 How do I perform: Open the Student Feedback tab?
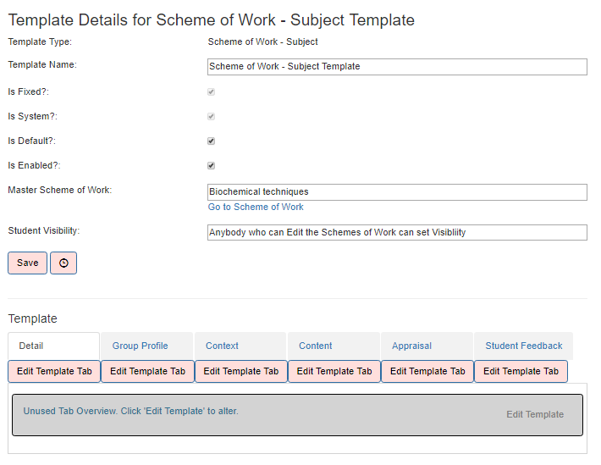524,346
